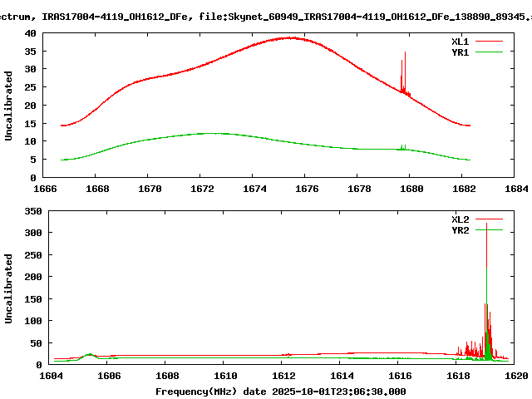Viewport: 532px width, 399px height.
Task: Click the 1676 tick label on upper axis
Action: point(305,189)
